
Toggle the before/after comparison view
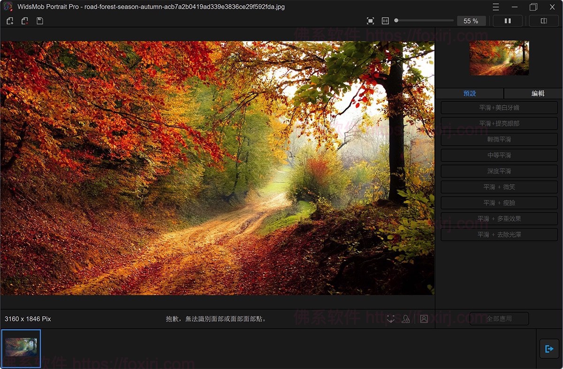(x=544, y=21)
